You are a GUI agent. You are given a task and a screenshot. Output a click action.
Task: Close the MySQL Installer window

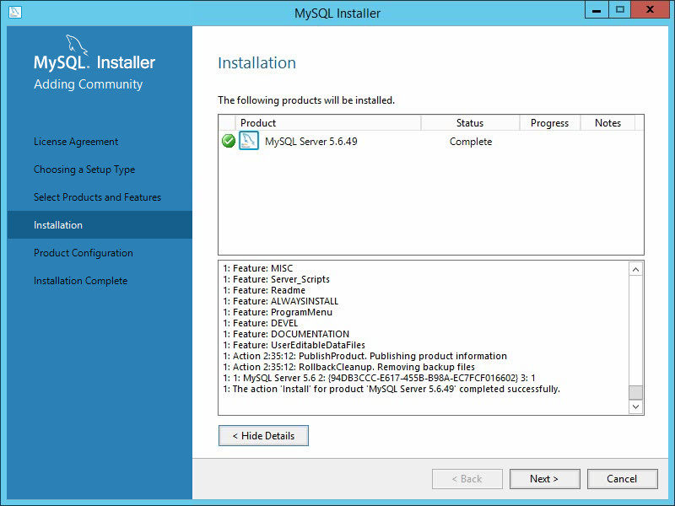pyautogui.click(x=650, y=10)
